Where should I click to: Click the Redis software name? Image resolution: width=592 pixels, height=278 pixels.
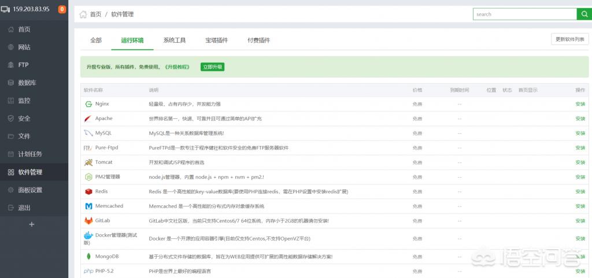[x=102, y=191]
